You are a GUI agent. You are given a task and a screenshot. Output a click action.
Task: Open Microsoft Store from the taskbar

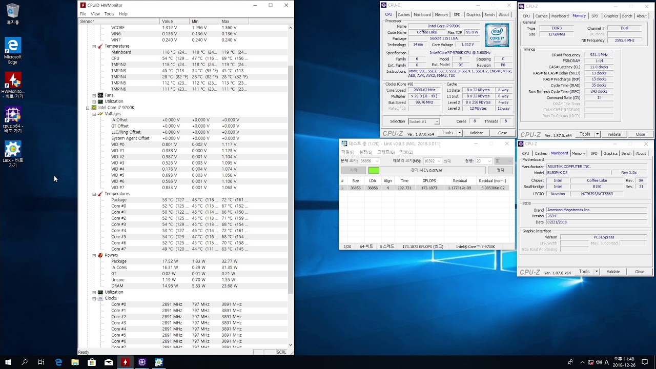pos(92,362)
